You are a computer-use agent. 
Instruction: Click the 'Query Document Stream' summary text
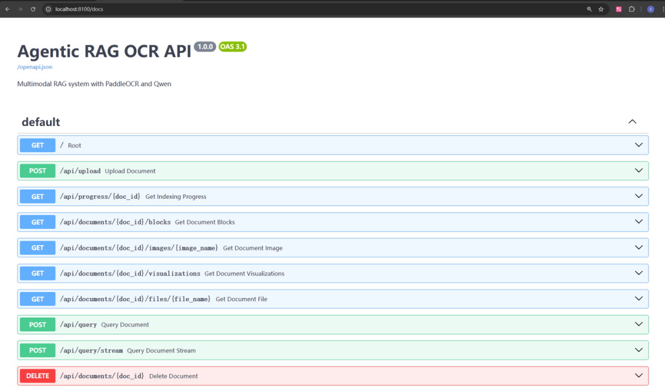161,351
